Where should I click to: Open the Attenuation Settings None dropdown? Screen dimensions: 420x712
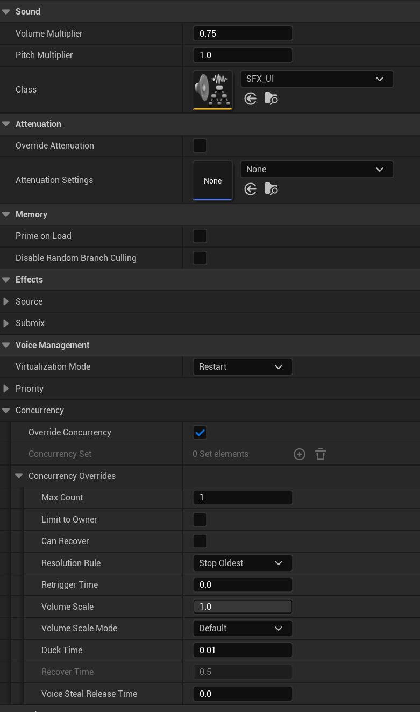click(x=317, y=169)
